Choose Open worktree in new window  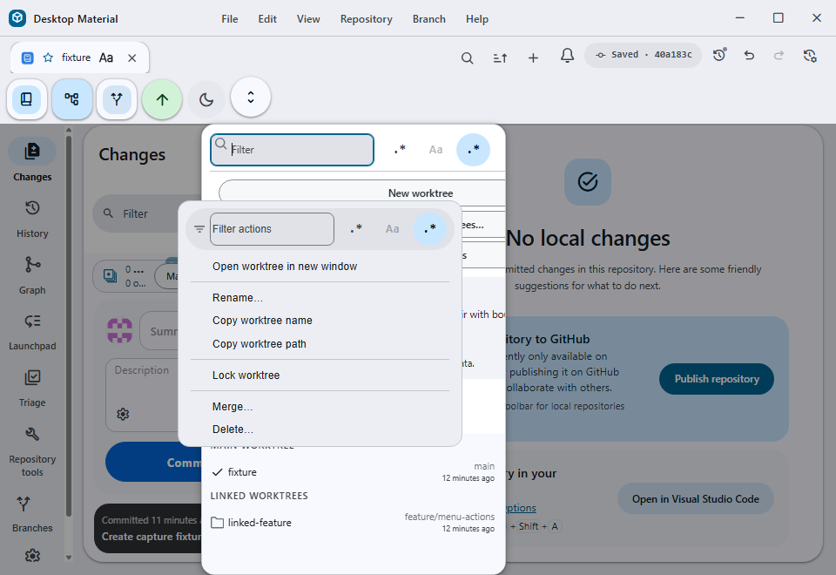tap(320, 267)
